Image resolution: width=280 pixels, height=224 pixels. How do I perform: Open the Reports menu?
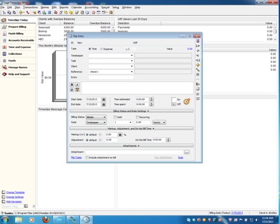point(64,7)
